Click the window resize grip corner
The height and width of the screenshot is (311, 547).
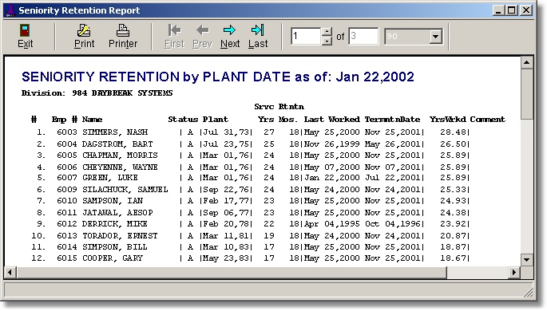coord(528,292)
